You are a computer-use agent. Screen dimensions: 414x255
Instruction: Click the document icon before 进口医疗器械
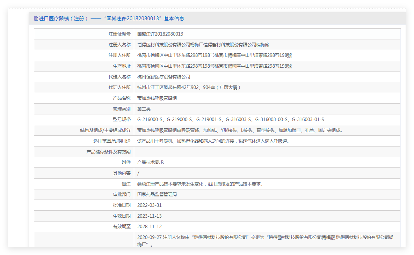[x=36, y=18]
